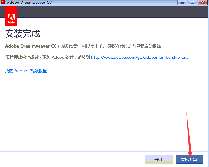Open the 我的 Adobe link
The image size is (209, 167).
point(16,71)
